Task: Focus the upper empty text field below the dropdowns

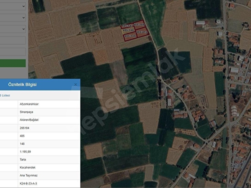Action: pyautogui.click(x=13, y=40)
